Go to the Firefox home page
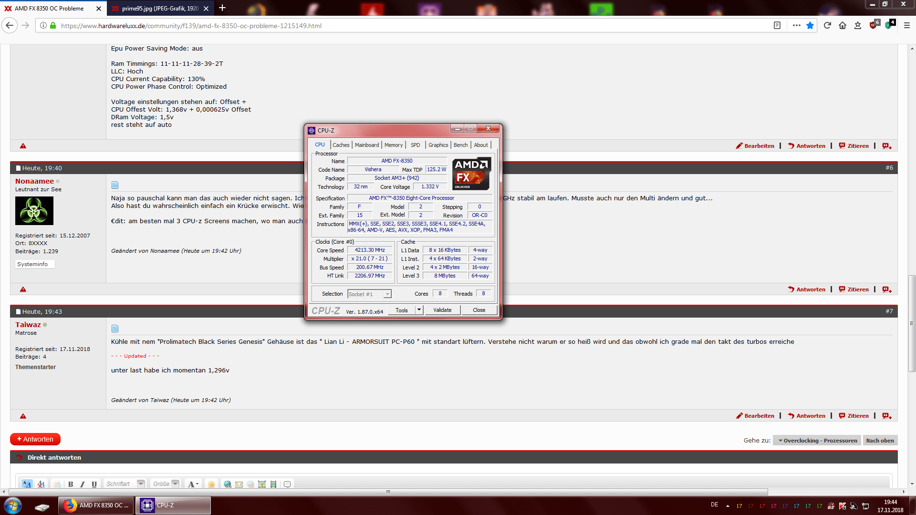916x515 pixels. pos(843,25)
